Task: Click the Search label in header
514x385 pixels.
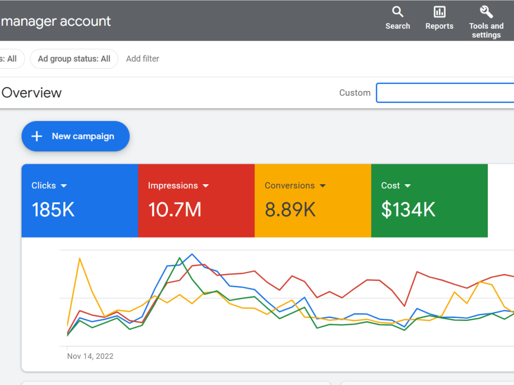Action: point(398,26)
